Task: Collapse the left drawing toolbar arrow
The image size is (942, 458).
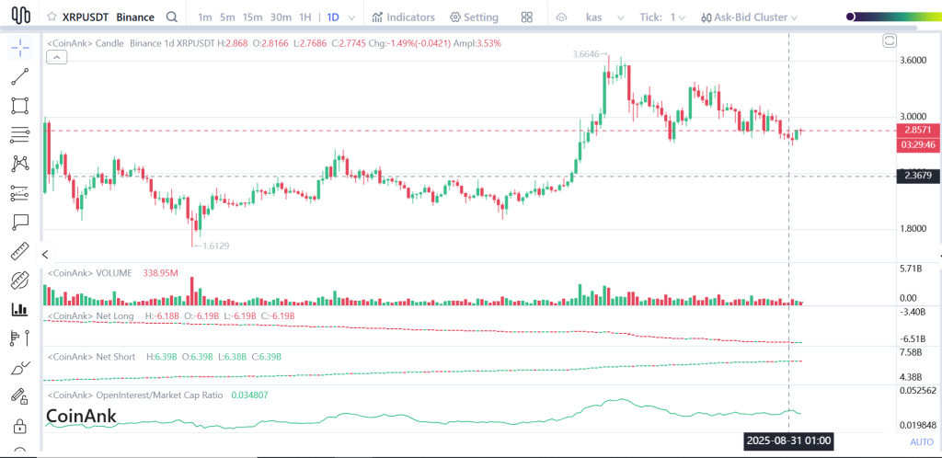Action: tap(45, 255)
